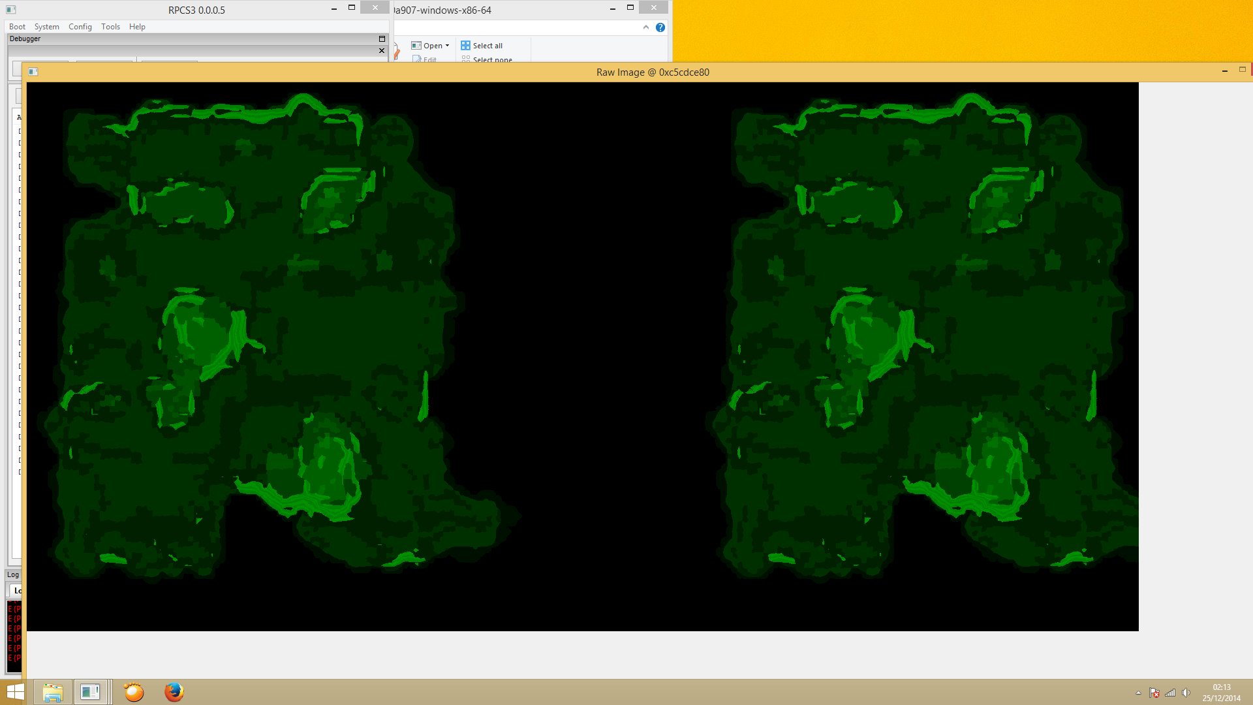Image resolution: width=1253 pixels, height=705 pixels.
Task: Open network signal tray icon
Action: pyautogui.click(x=1170, y=693)
